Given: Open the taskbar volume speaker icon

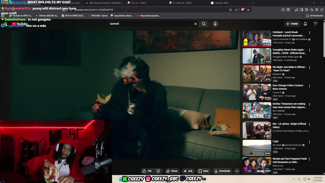Looking at the screenshot, I should (x=309, y=179).
